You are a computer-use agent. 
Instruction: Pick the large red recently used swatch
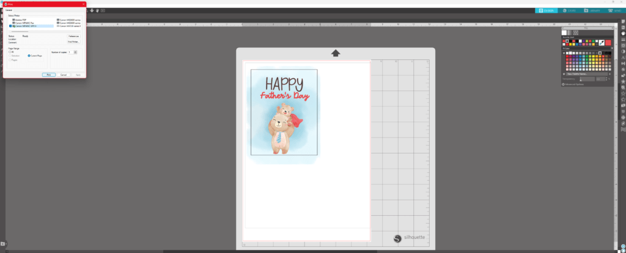click(x=608, y=42)
